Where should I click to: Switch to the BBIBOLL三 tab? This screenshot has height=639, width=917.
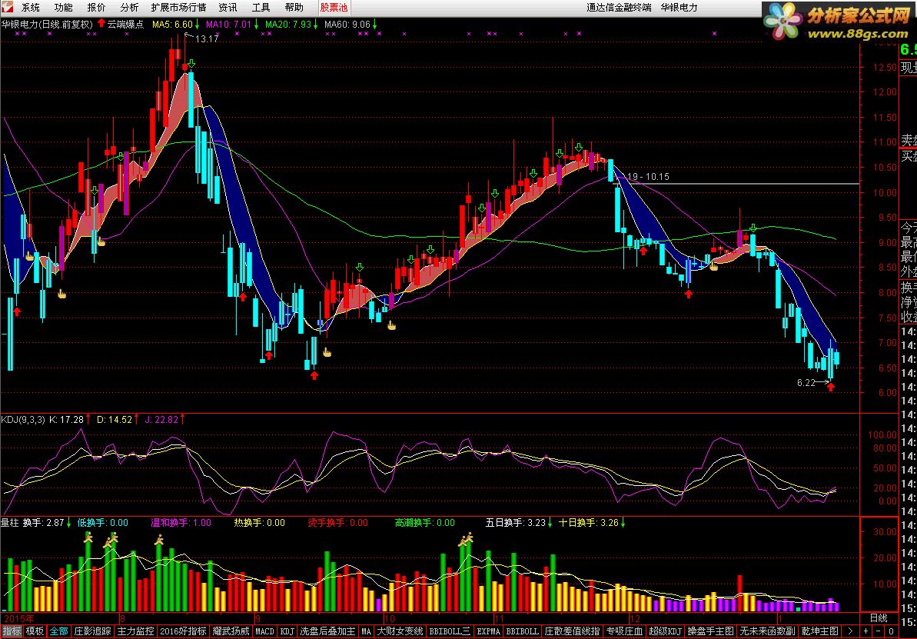(449, 631)
